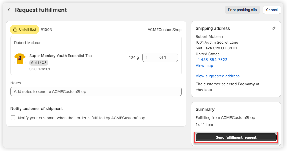This screenshot has width=287, height=151.
Task: Click the Super Monkey Youth Essential Tee title
Action: tap(60, 56)
